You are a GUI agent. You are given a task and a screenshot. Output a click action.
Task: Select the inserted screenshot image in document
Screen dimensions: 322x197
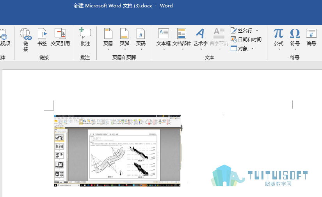point(117,151)
